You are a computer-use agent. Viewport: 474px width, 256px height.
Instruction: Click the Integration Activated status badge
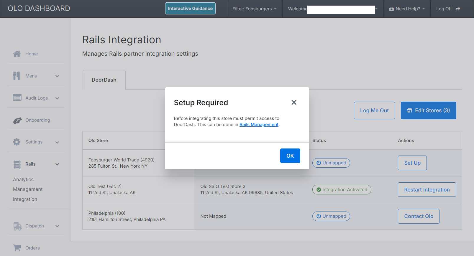point(342,190)
